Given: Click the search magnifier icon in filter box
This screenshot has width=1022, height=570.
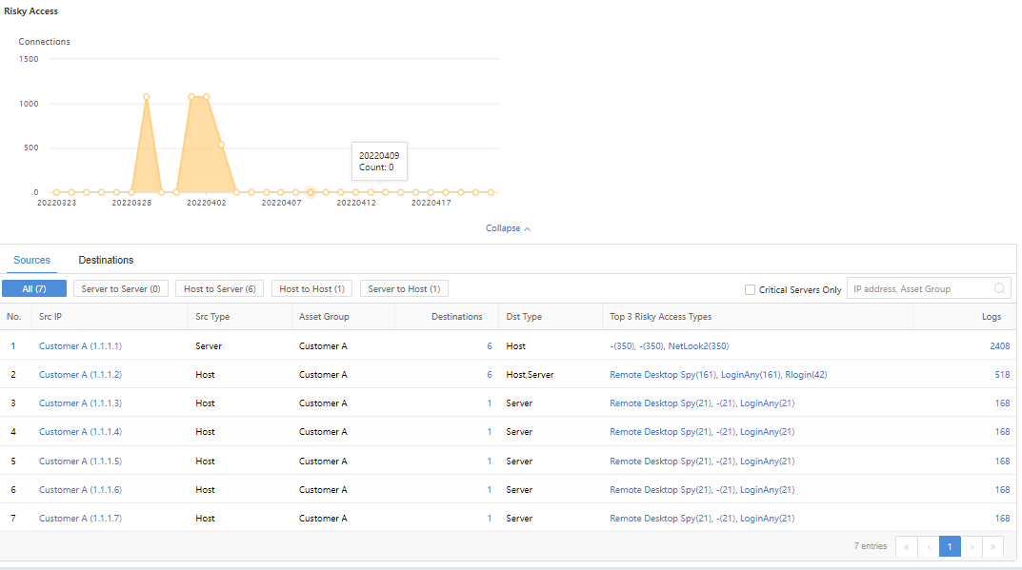Looking at the screenshot, I should point(999,288).
